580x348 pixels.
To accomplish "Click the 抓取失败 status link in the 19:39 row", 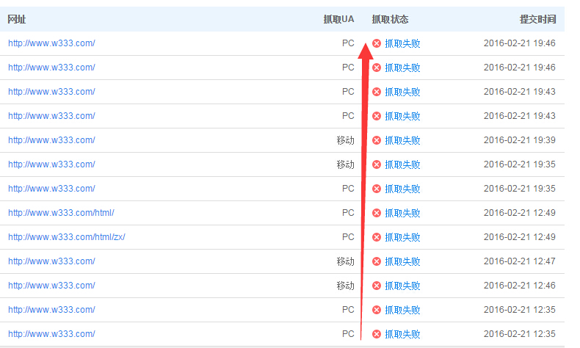I will (x=402, y=140).
